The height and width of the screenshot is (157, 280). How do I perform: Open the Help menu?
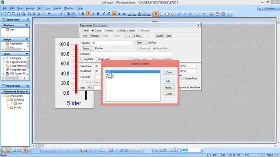[x=80, y=8]
